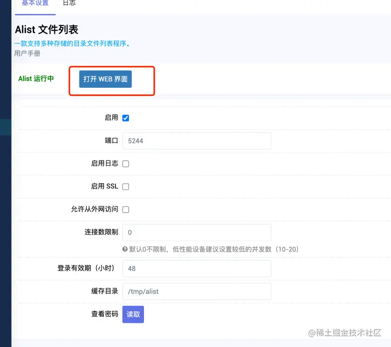Open the 基本设置 tab
Viewport: 391px width, 347px height.
(x=35, y=3)
